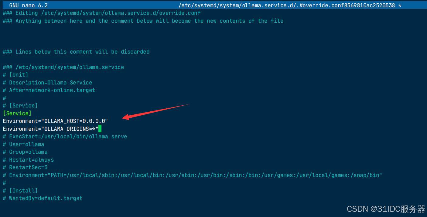Image resolution: width=427 pixels, height=217 pixels.
Task: Click the commented RestartSec=3 line
Action: tap(25, 167)
